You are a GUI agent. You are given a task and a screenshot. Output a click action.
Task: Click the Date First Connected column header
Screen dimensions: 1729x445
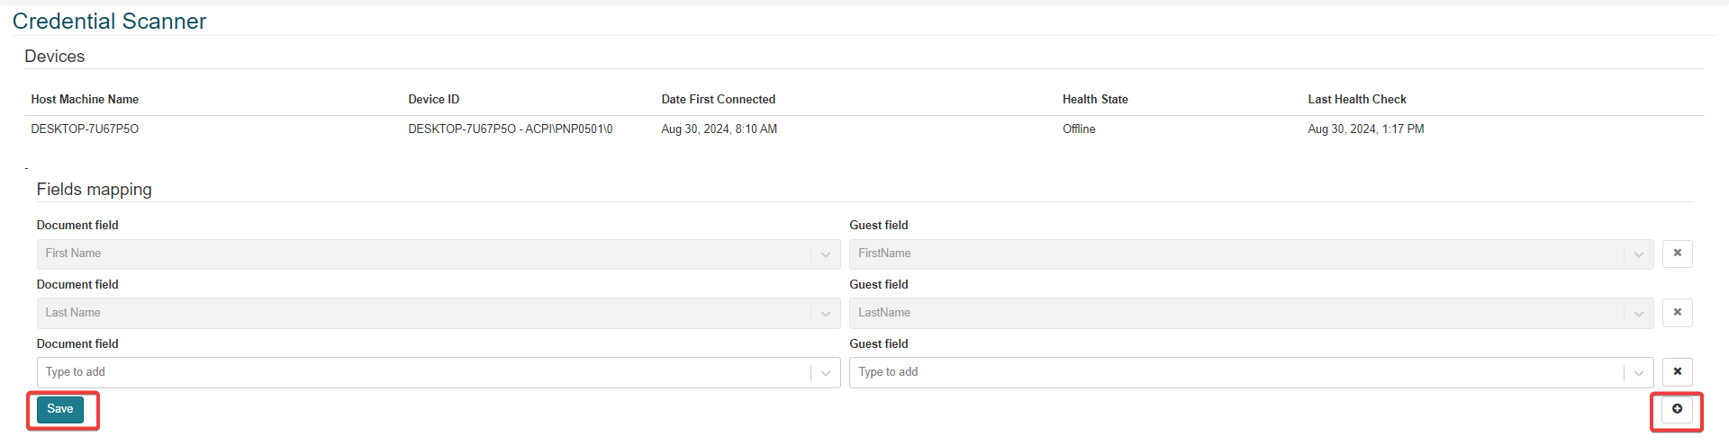click(x=718, y=100)
